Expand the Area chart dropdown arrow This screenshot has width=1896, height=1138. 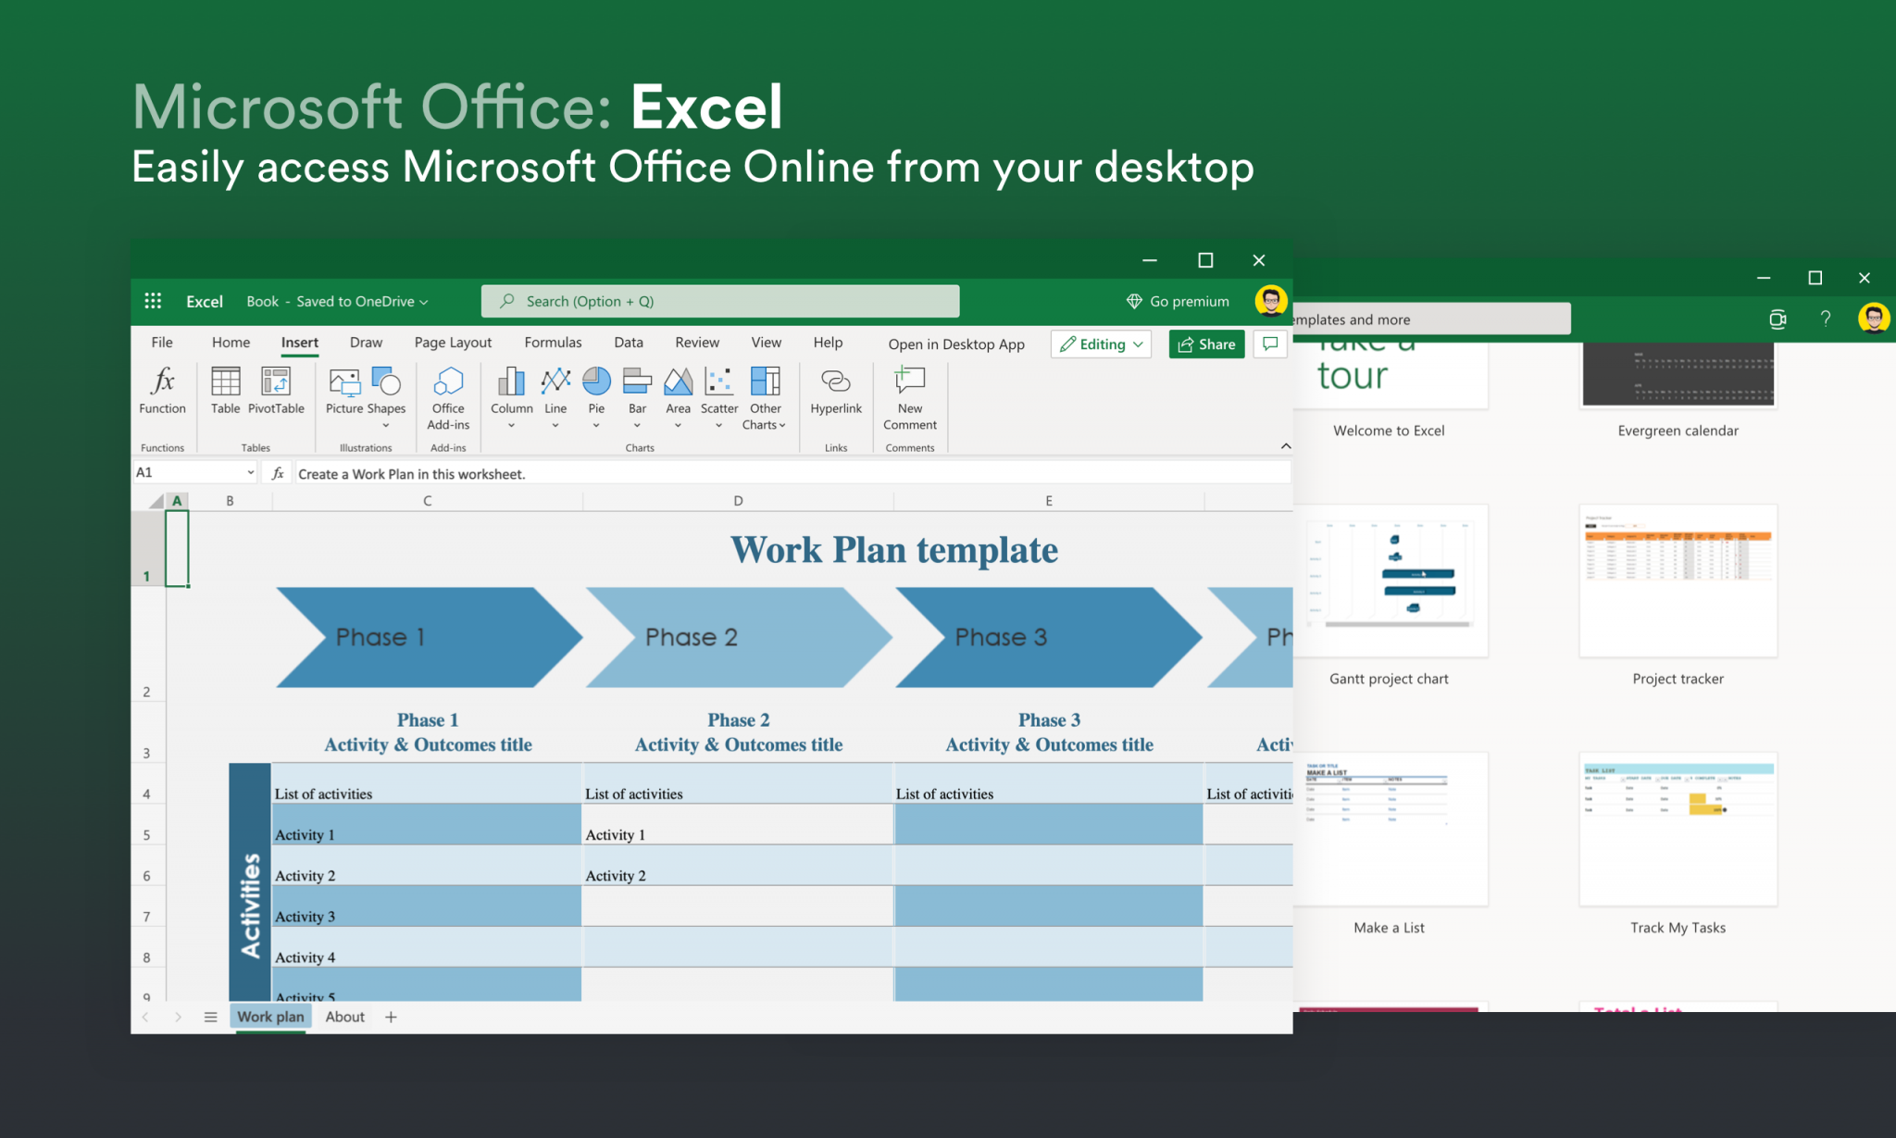pos(678,426)
